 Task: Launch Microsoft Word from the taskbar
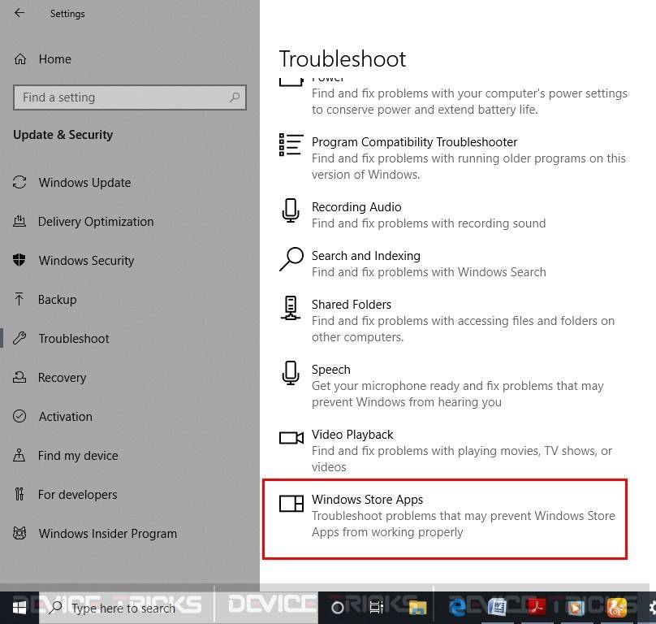coord(497,607)
